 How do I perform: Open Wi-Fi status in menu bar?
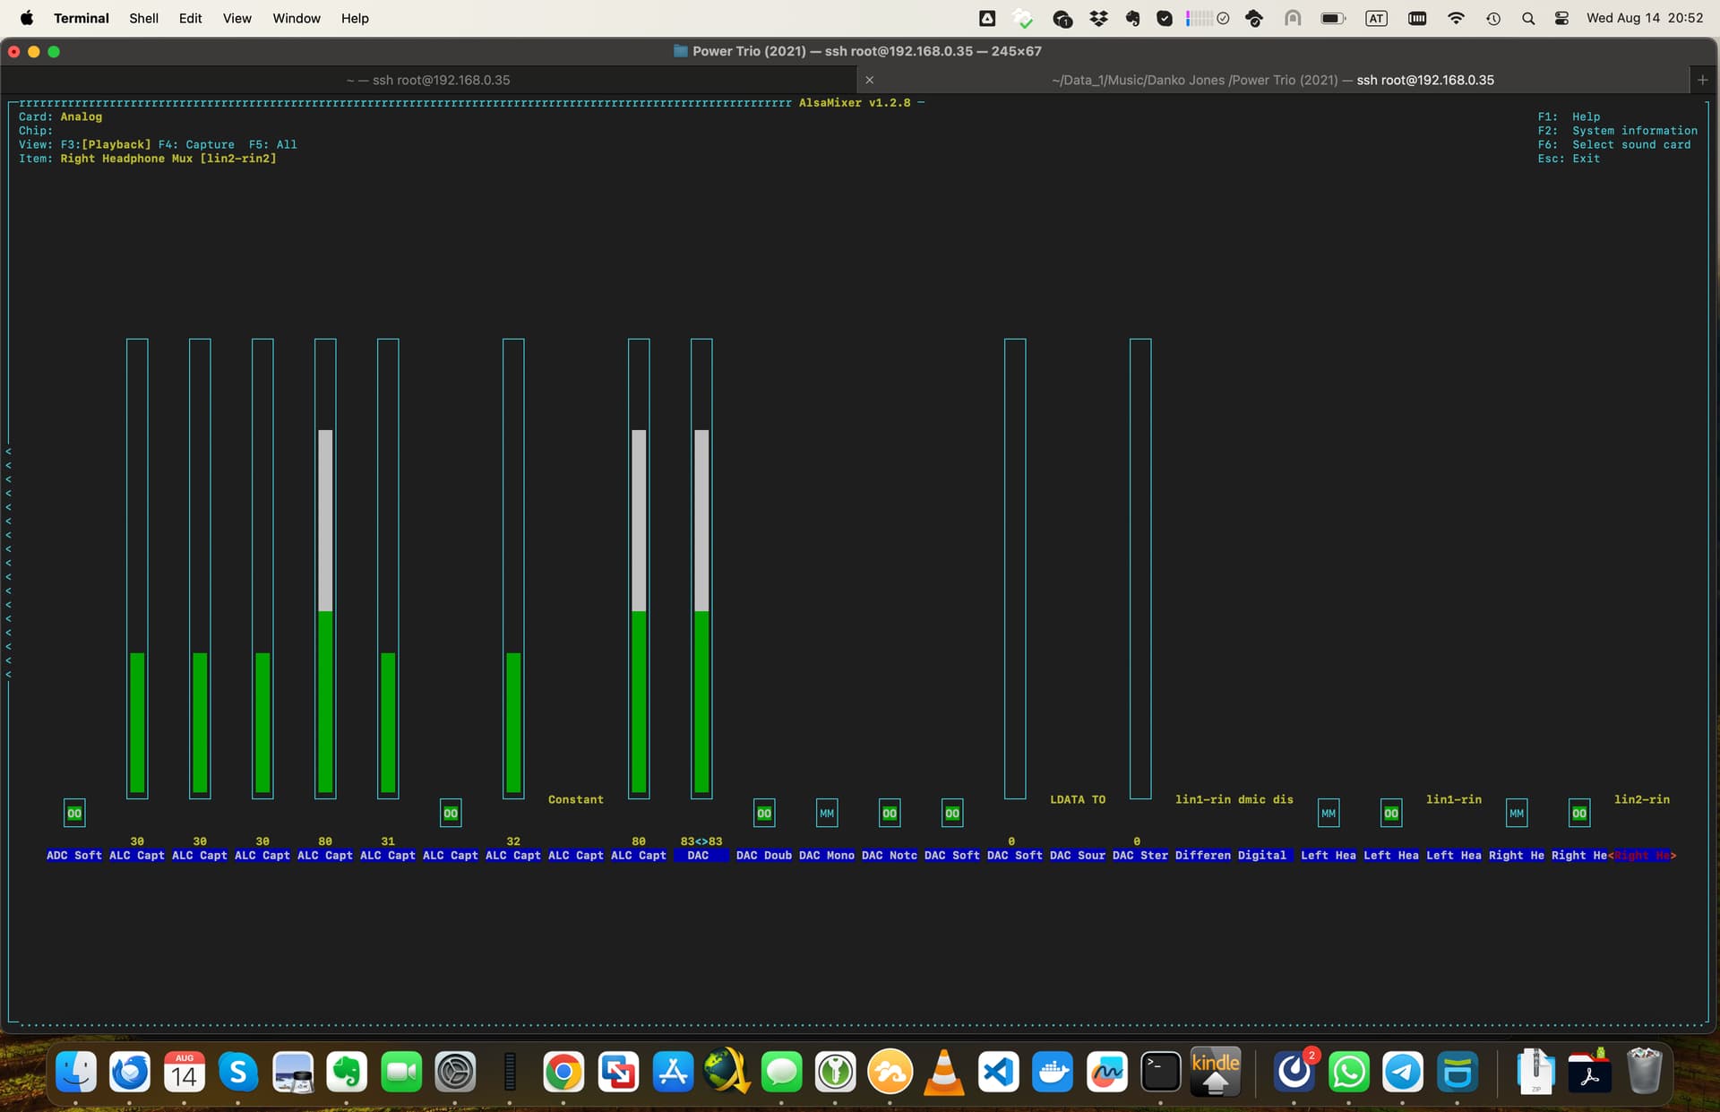[x=1456, y=18]
